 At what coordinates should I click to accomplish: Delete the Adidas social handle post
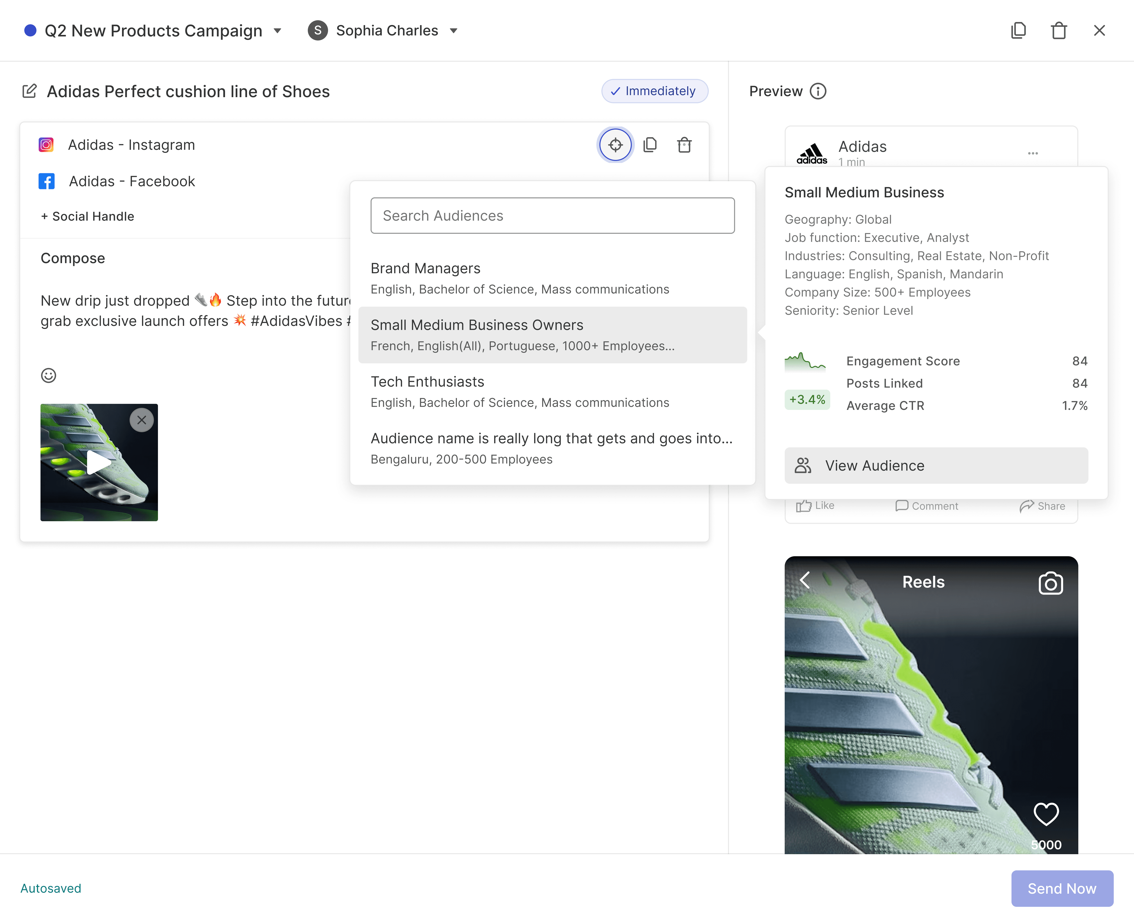(x=684, y=145)
